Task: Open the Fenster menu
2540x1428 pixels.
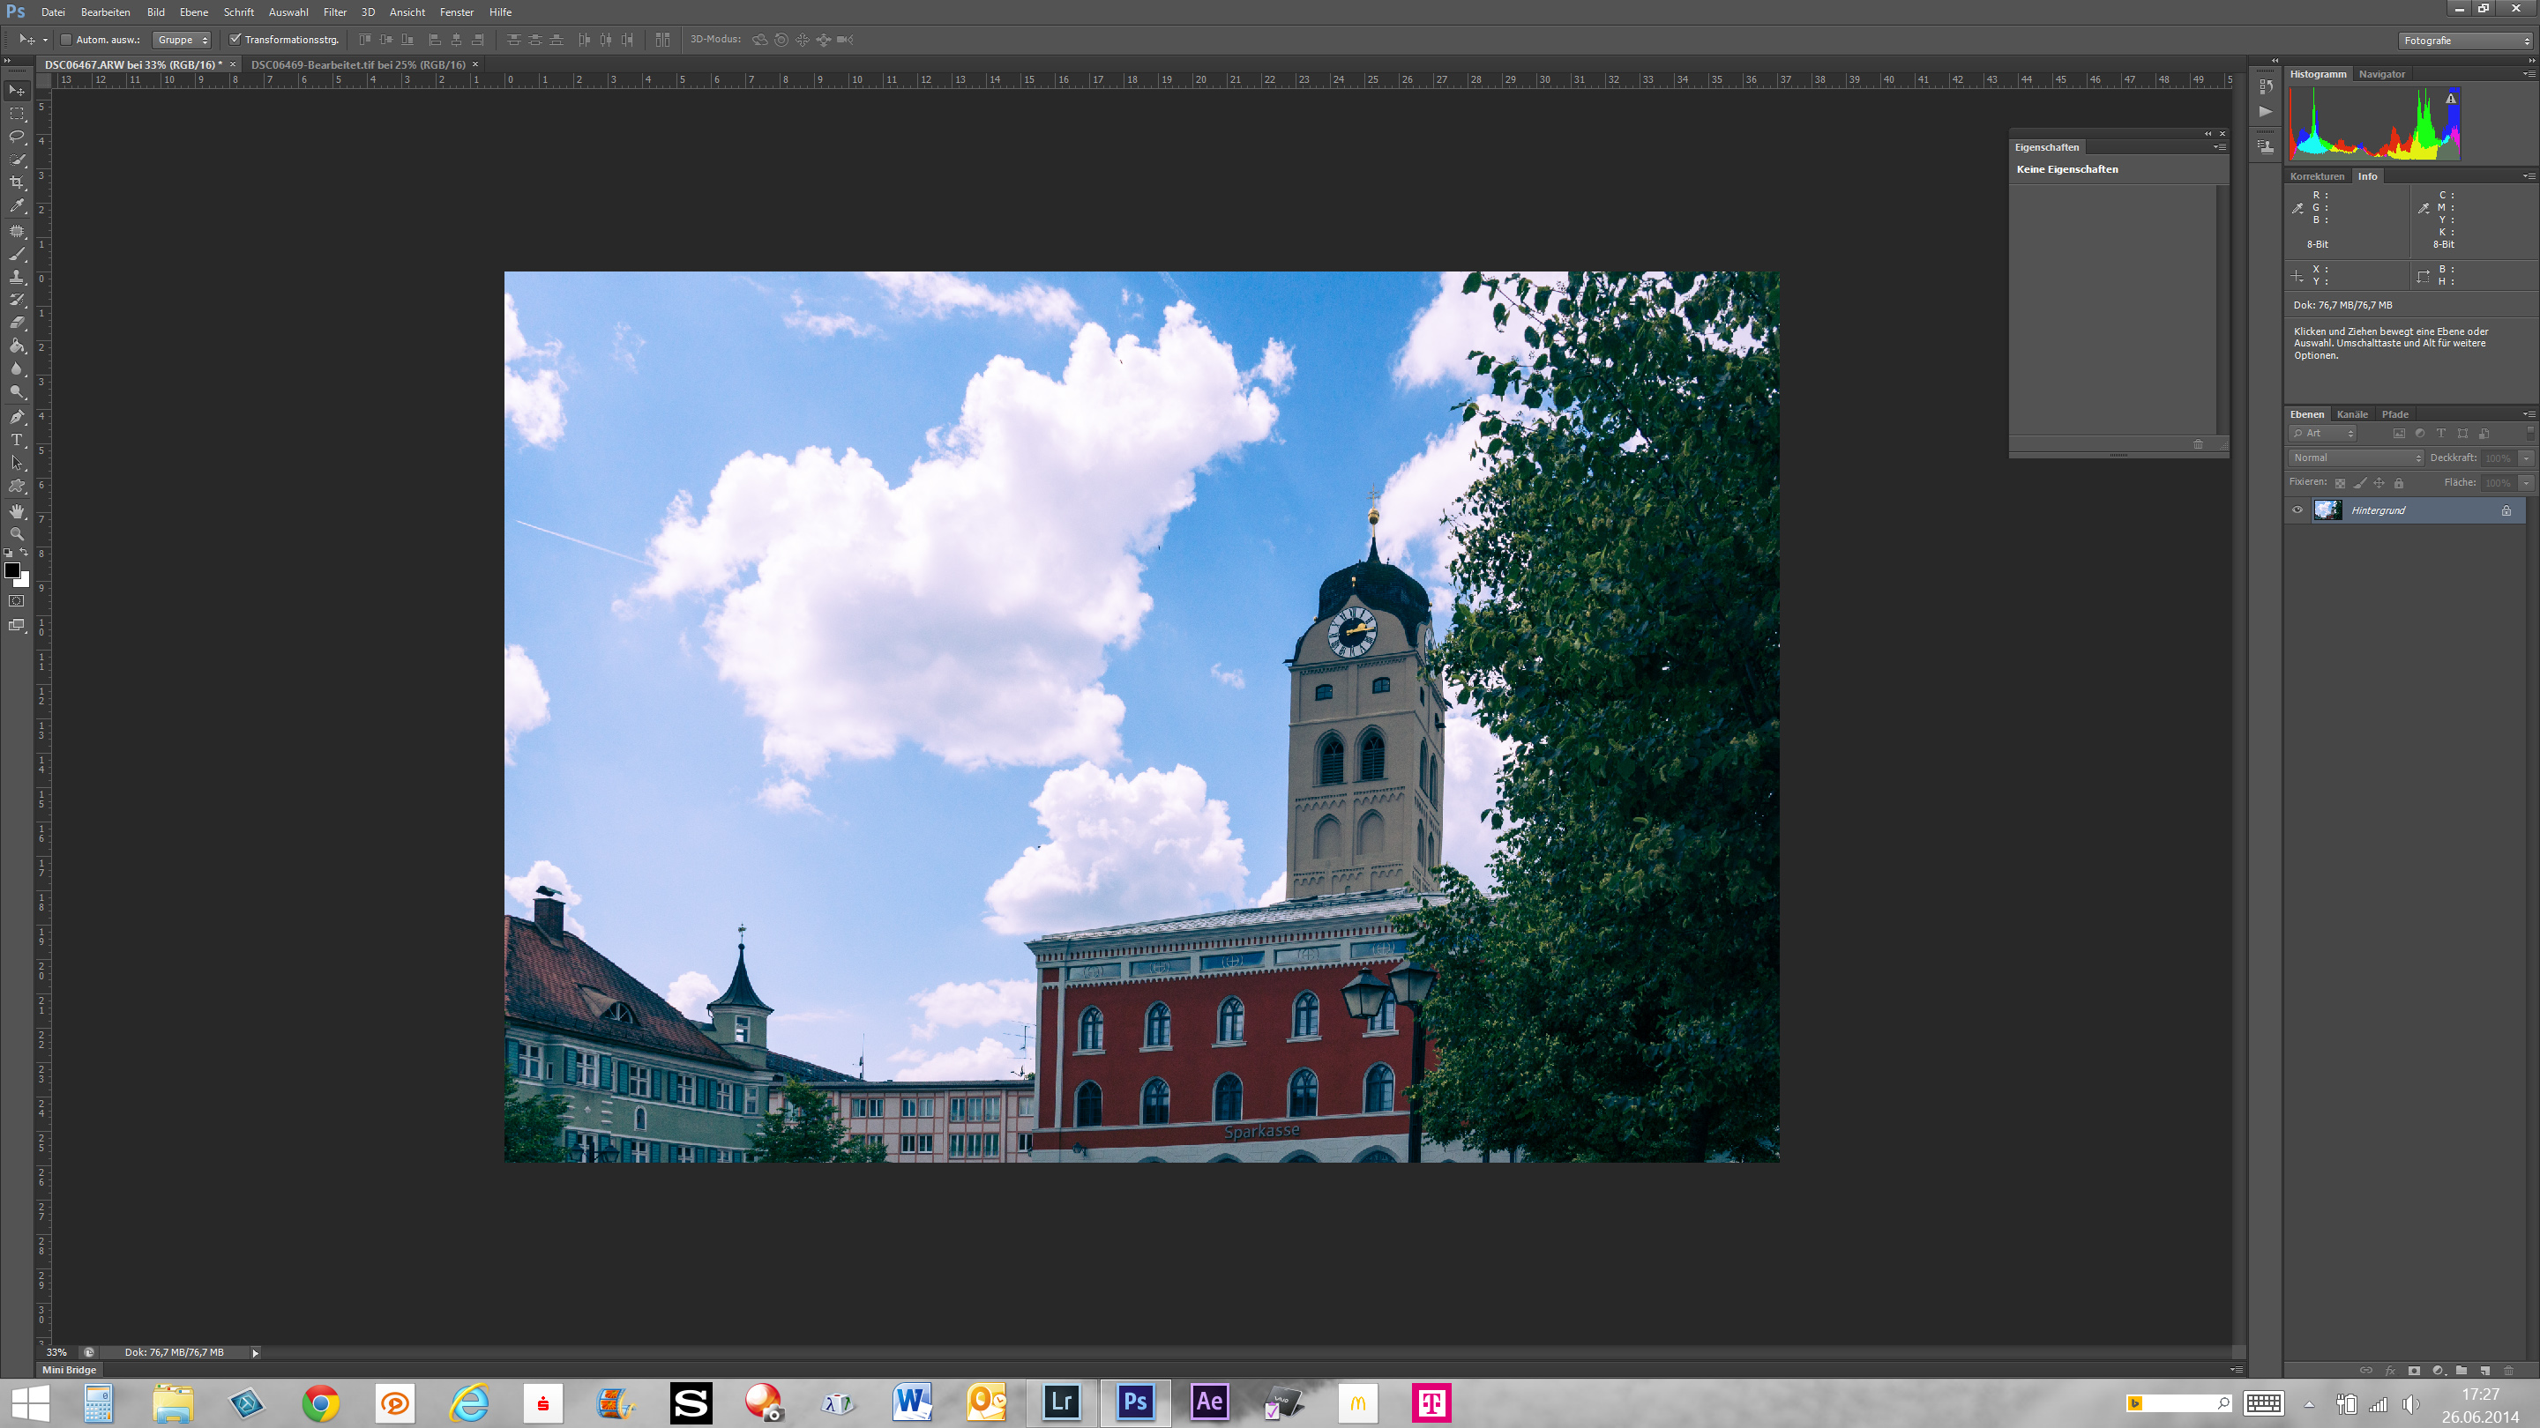Action: [457, 11]
